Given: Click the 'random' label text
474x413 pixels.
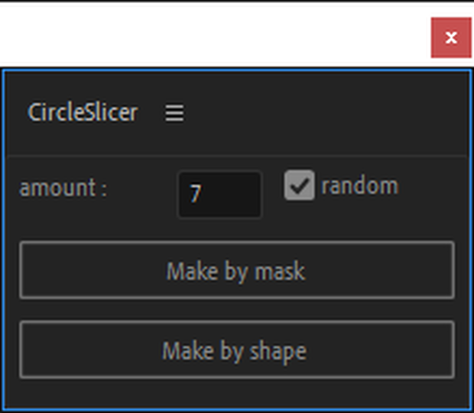Looking at the screenshot, I should pos(360,186).
